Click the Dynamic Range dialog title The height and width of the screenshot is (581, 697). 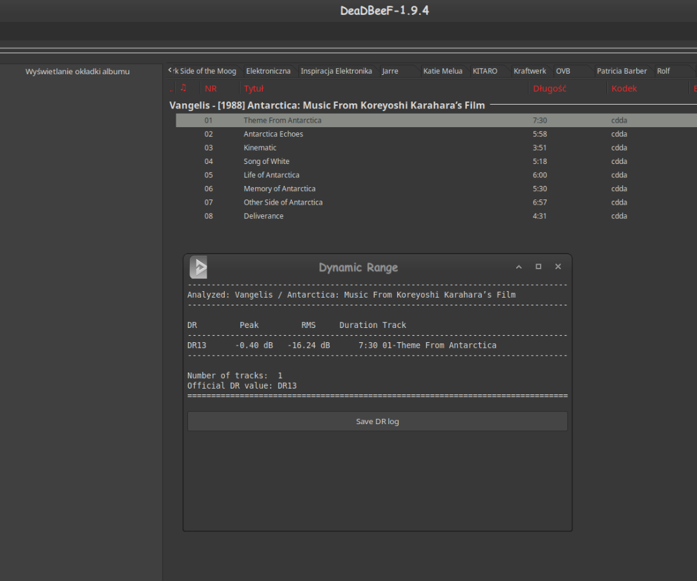(359, 267)
